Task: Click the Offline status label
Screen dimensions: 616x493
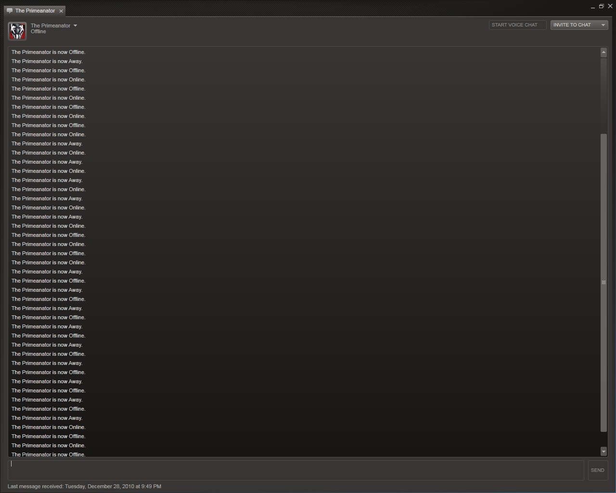Action: [x=38, y=31]
